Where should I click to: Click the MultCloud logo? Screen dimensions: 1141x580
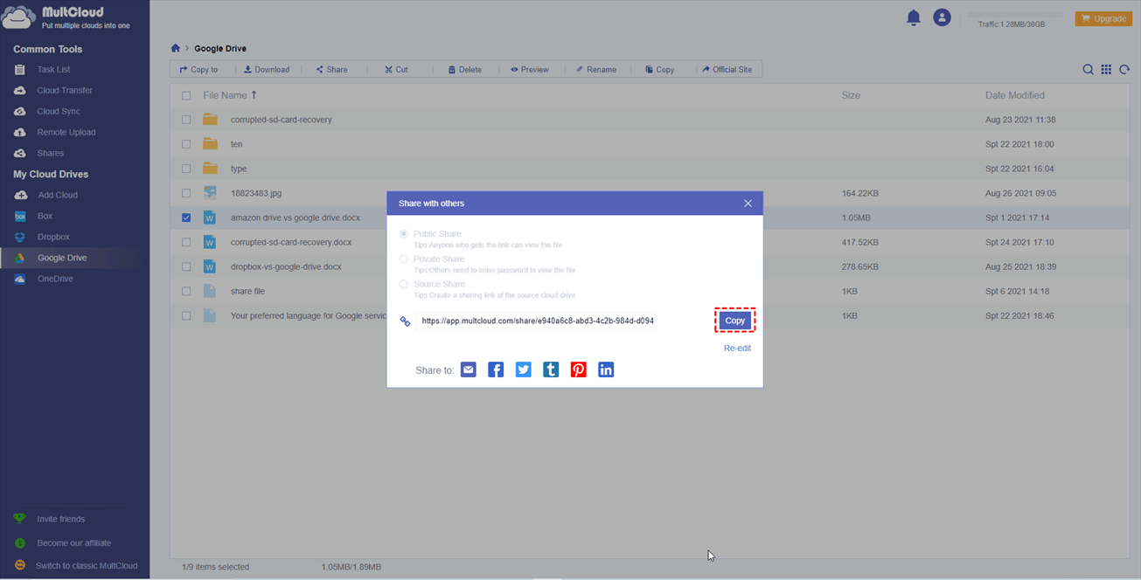pos(66,17)
